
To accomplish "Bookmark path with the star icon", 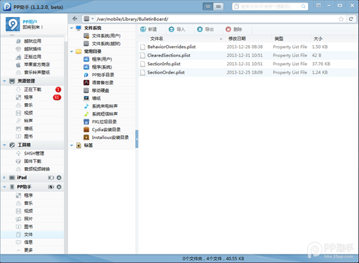I will coord(341,19).
